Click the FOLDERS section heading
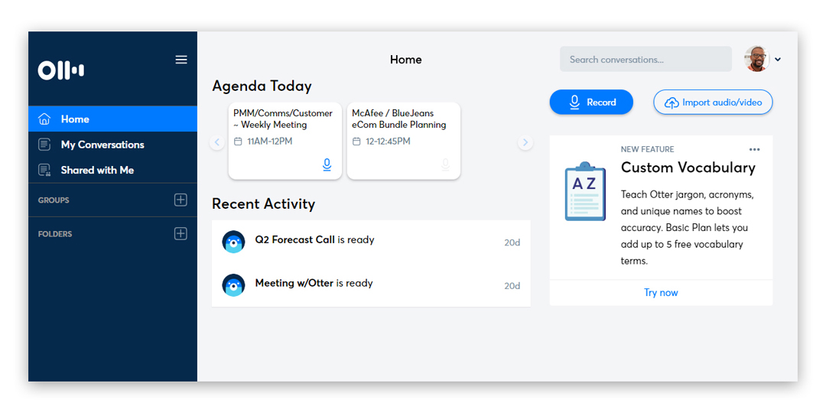 coord(55,234)
